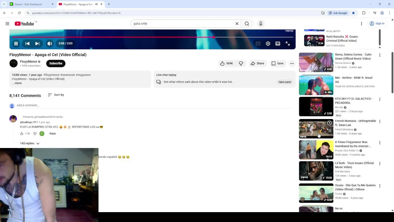Image resolution: width=394 pixels, height=222 pixels.
Task: Open the #floyymenor hashtag
Action: click(51, 75)
